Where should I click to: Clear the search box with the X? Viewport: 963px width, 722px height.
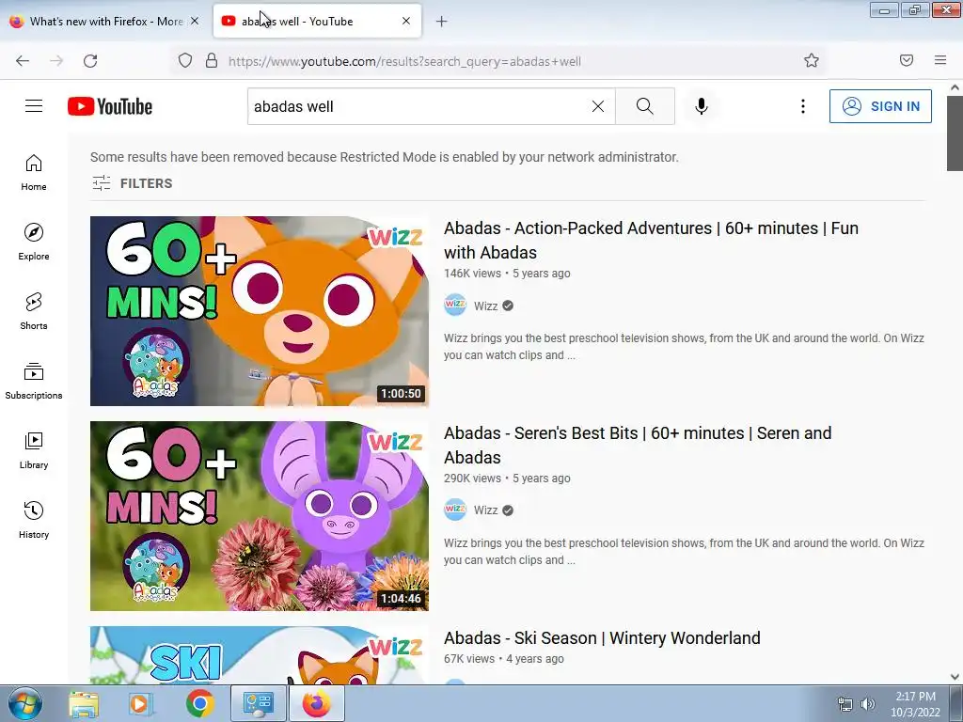[597, 106]
